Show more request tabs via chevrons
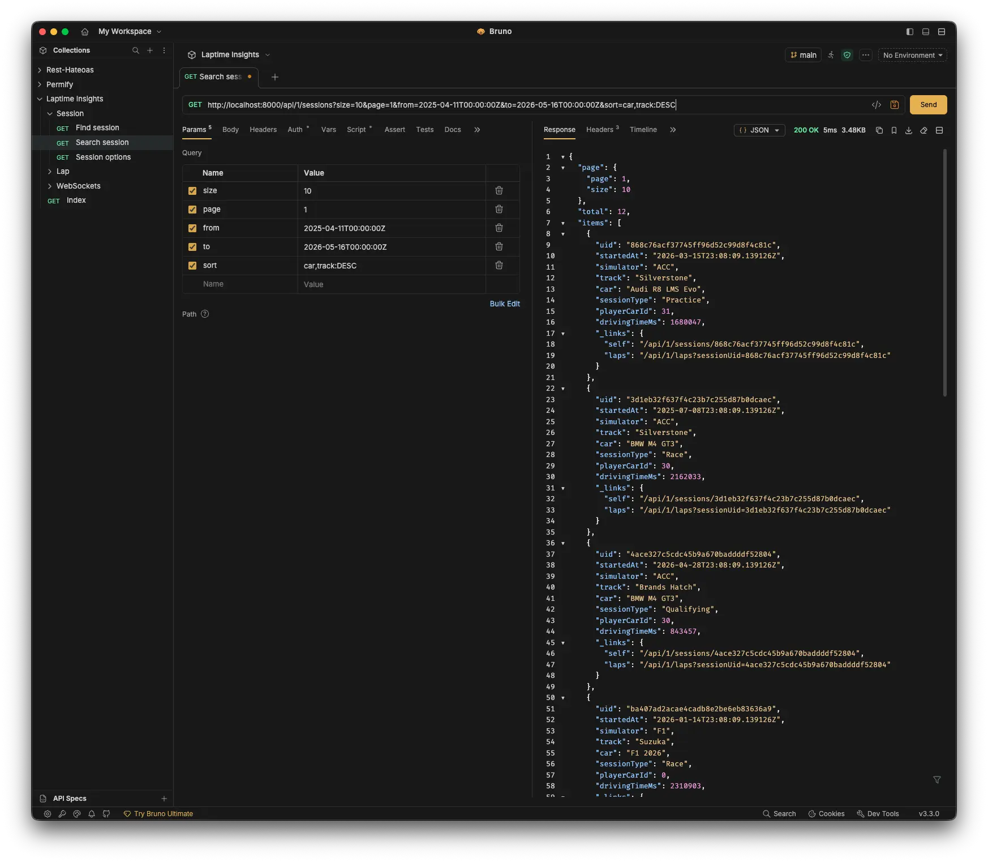The height and width of the screenshot is (862, 988). tap(477, 130)
